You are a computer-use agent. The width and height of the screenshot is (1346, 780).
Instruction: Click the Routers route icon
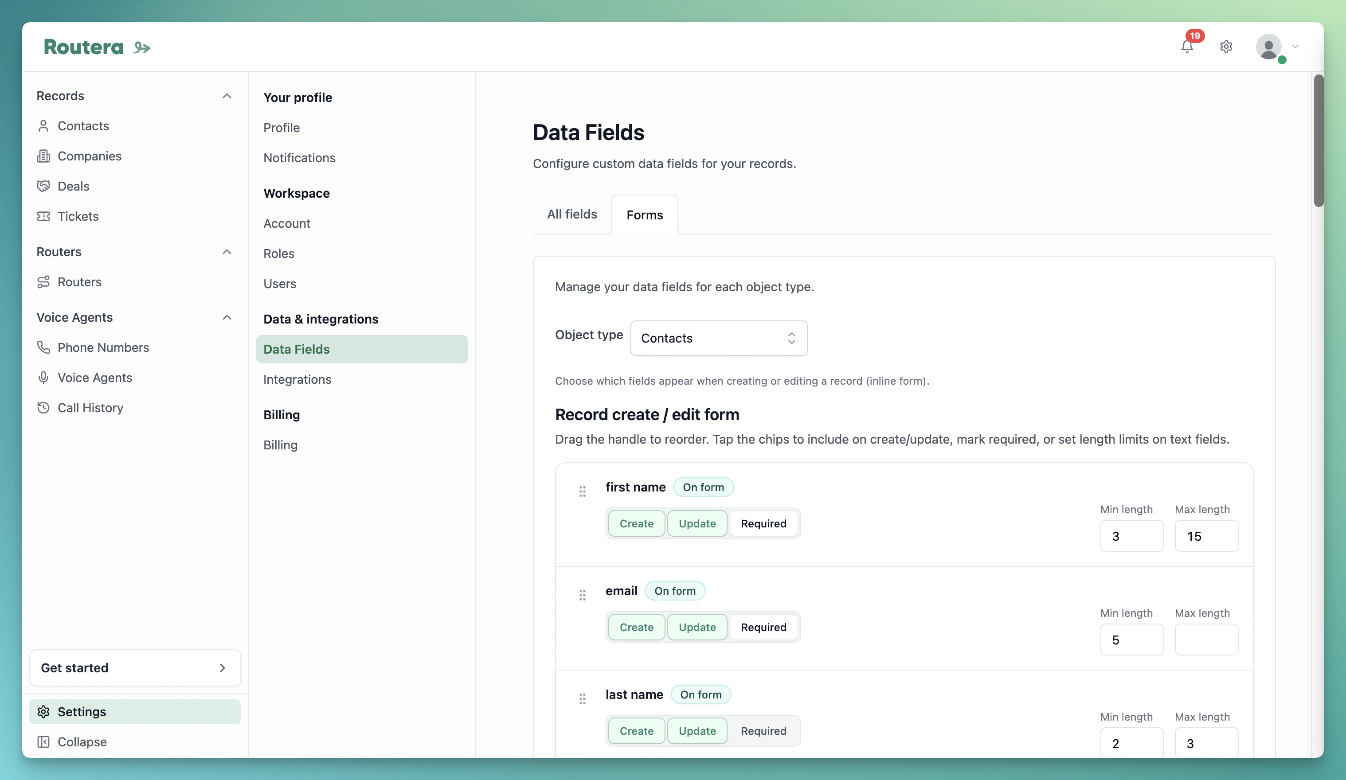click(x=43, y=282)
